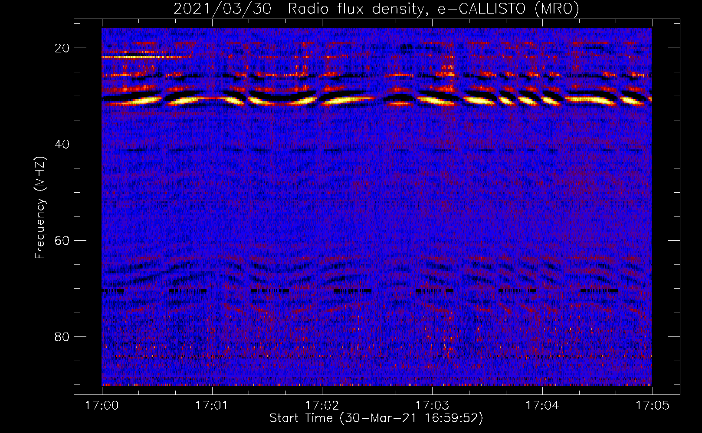Viewport: 702px width, 433px height.
Task: Click the 17:01 time tick label
Action: 212,406
